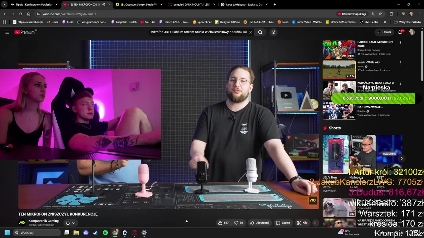Go back in browser history
The image size is (424, 238).
(5, 14)
